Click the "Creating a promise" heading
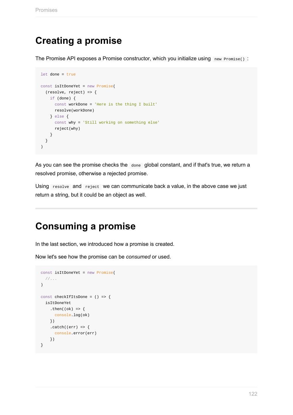 point(78,41)
